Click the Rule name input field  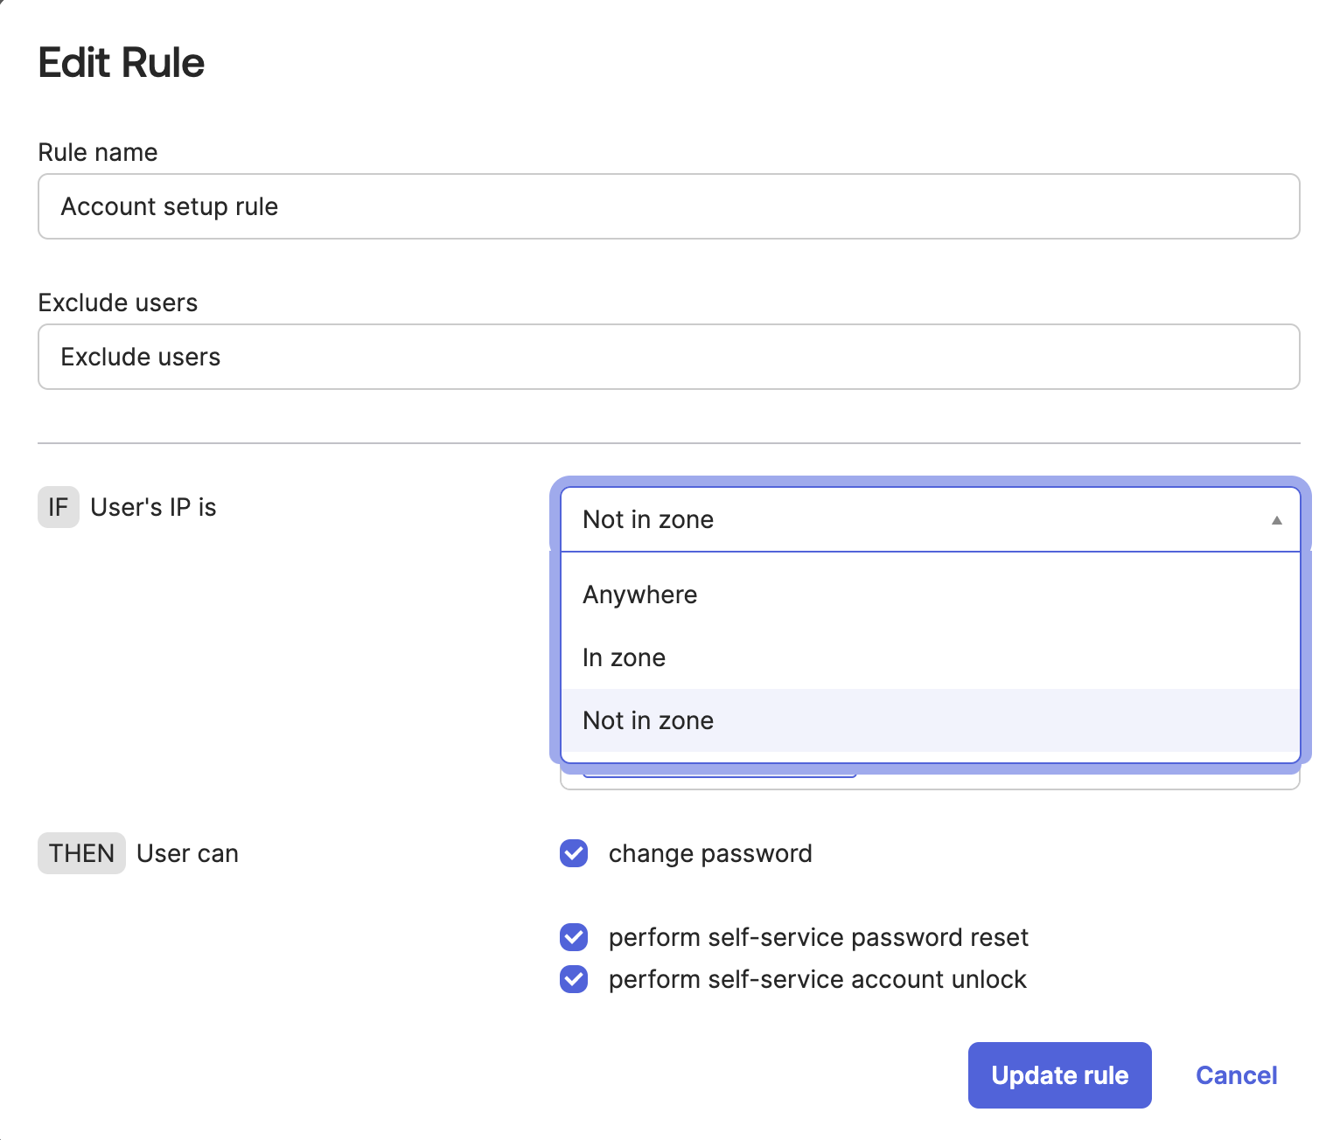tap(668, 206)
